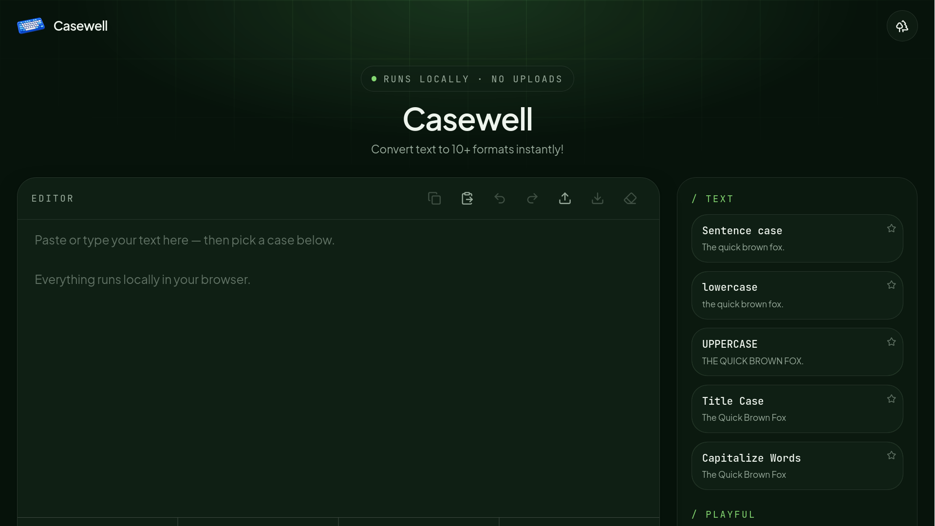Copy editor text with the copy icon

click(434, 198)
